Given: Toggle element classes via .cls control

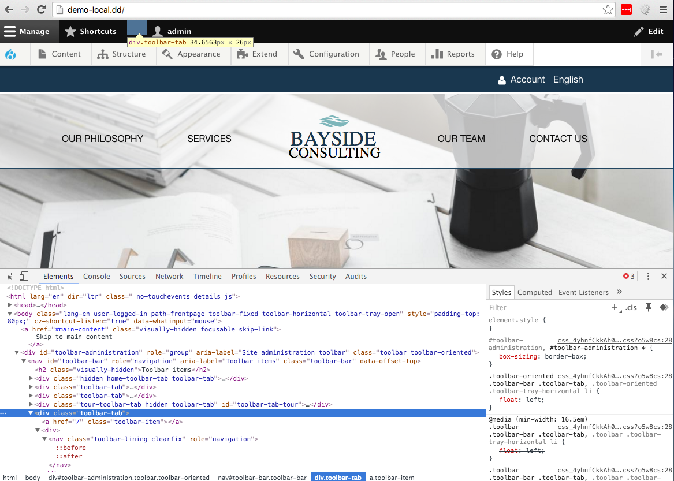Looking at the screenshot, I should pyautogui.click(x=631, y=307).
